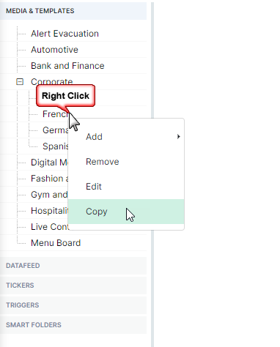Expand the SMART FOLDERS section
The height and width of the screenshot is (347, 280).
[x=73, y=325]
